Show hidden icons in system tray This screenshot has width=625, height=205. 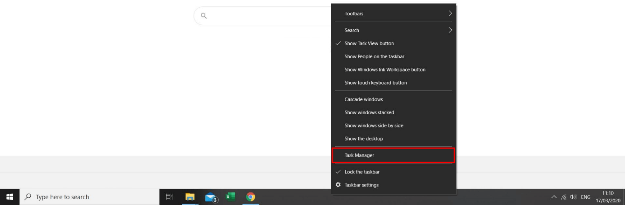click(x=554, y=197)
